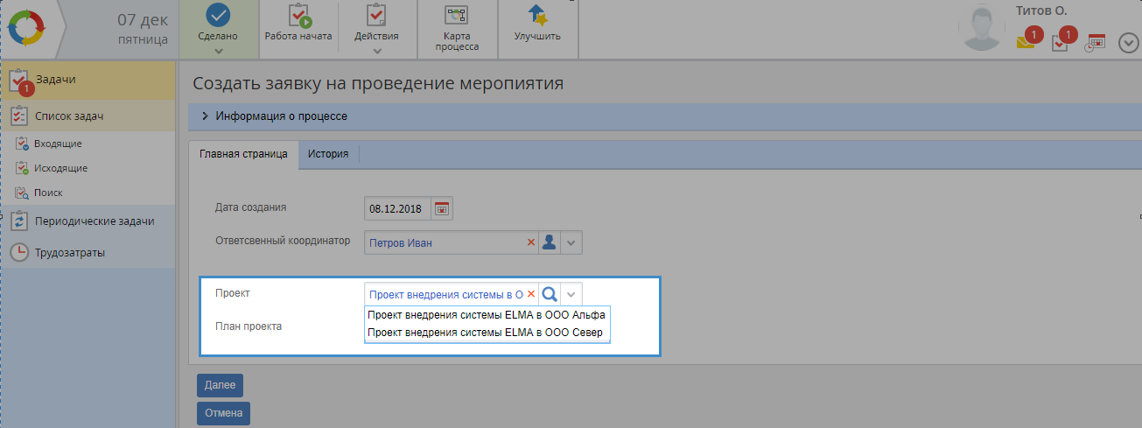Open the Карта процесса diagram

point(457,16)
